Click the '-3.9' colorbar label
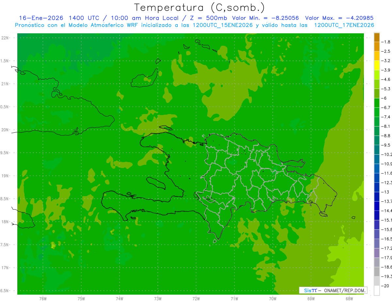 tap(386, 70)
